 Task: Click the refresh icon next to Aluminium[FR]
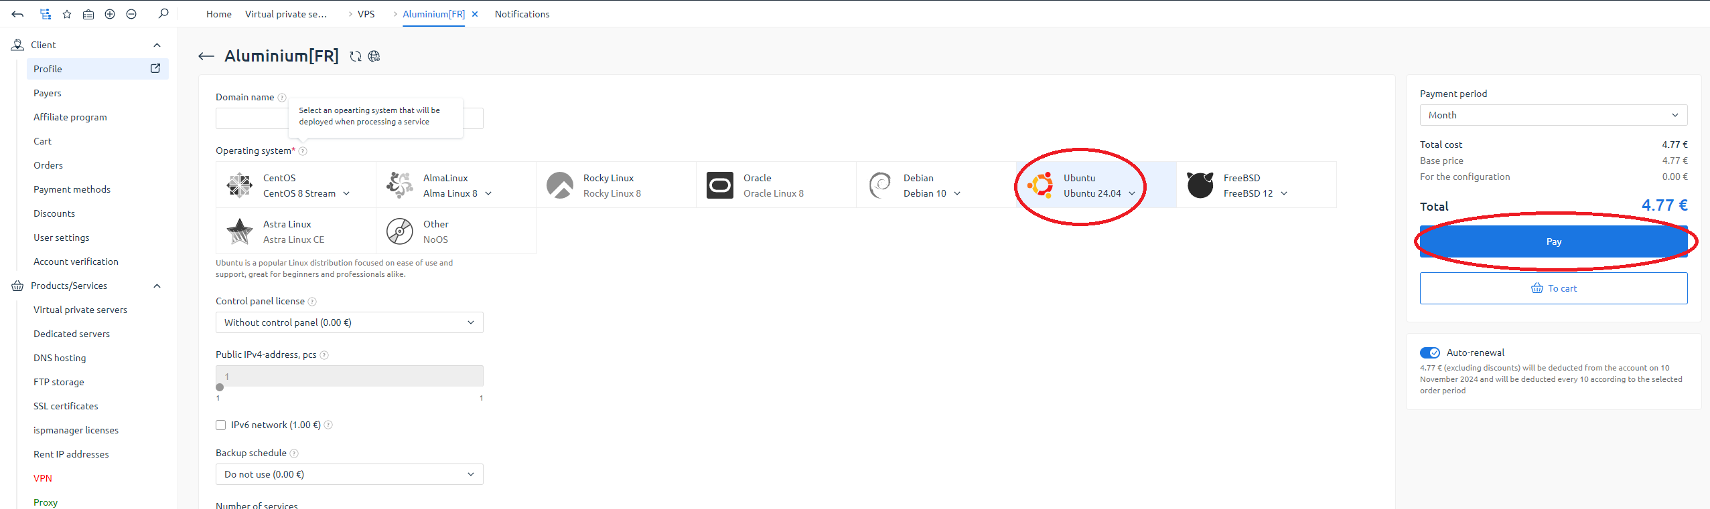(356, 56)
